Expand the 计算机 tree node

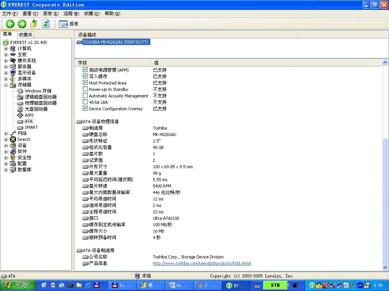click(6, 48)
